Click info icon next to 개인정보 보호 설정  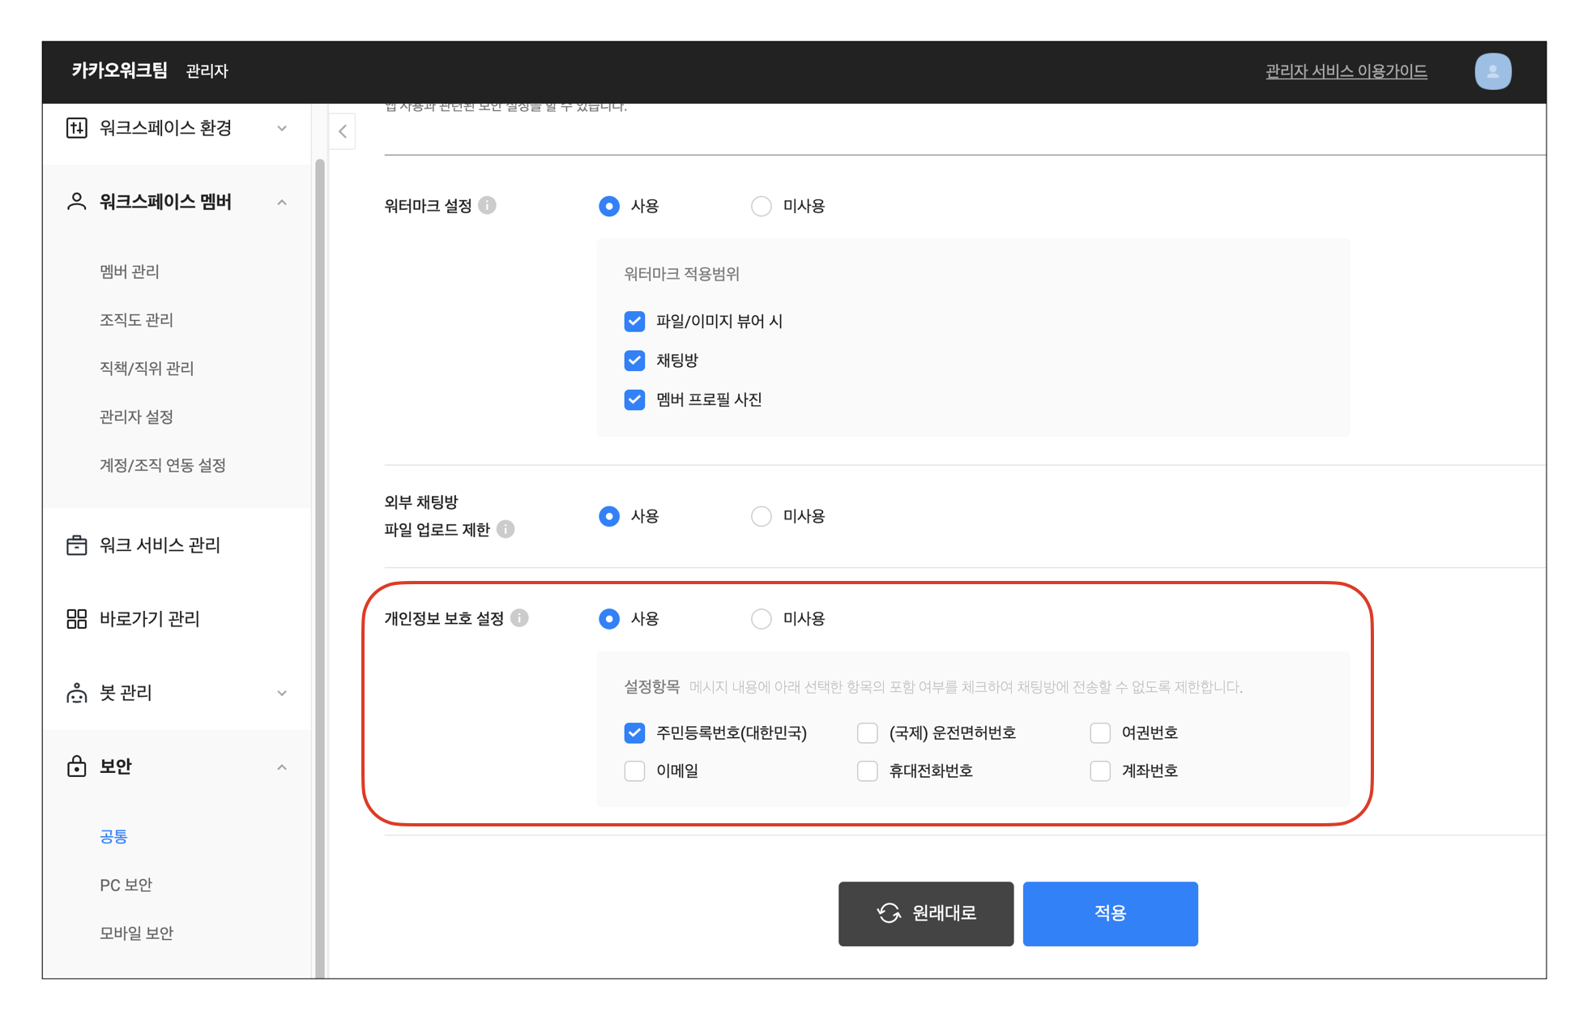tap(520, 618)
